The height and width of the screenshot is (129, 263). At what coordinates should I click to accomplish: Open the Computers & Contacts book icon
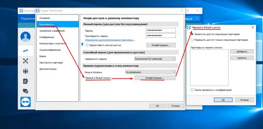pos(26,81)
